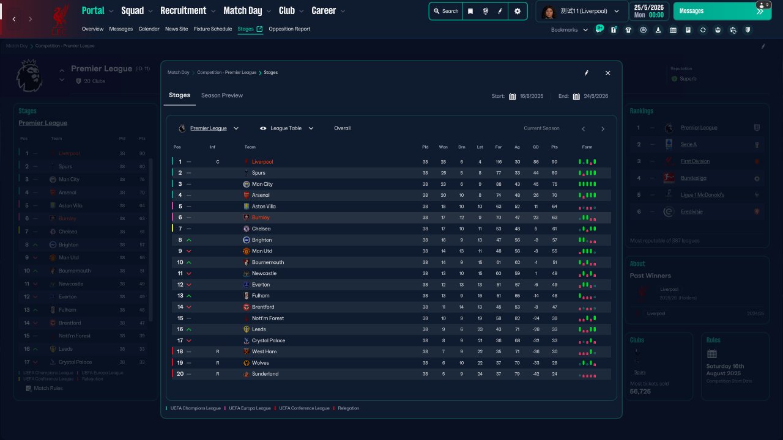Expand the Match Day menu chevron
This screenshot has width=783, height=440.
click(270, 11)
